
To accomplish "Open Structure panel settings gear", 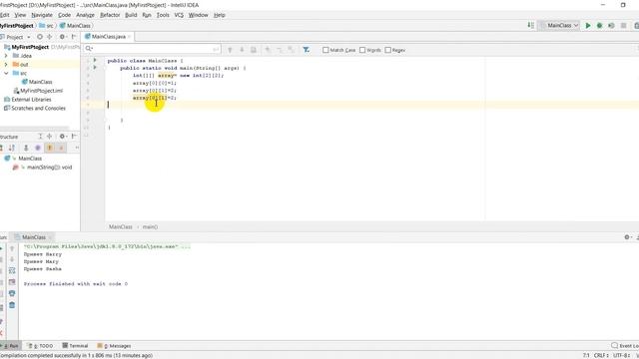I will pyautogui.click(x=62, y=137).
